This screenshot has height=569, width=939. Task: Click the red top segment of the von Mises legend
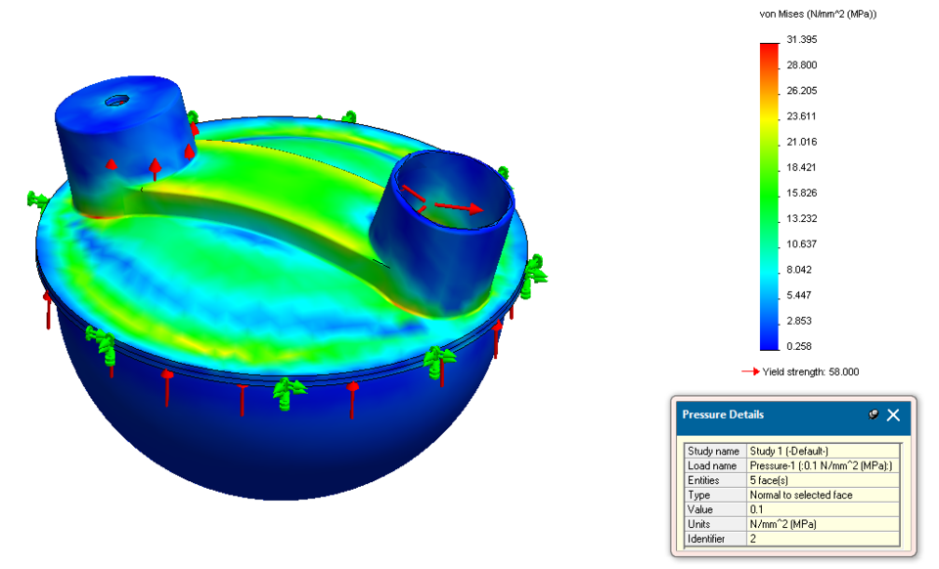point(768,49)
